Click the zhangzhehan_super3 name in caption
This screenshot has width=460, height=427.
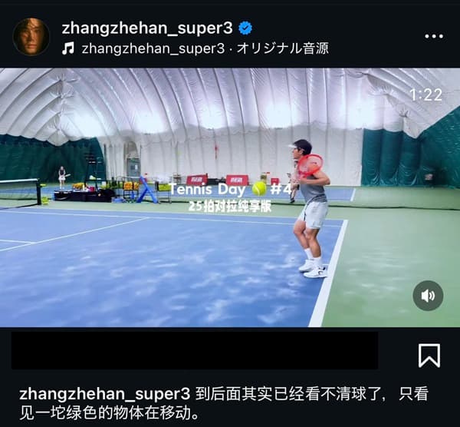tap(105, 394)
